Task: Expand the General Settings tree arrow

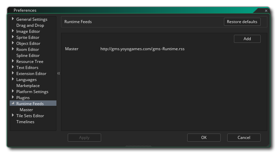Action: pos(13,19)
